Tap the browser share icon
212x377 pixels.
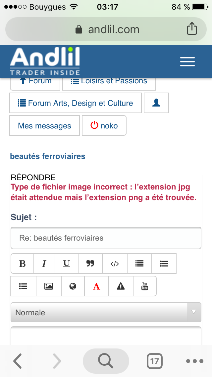[192, 29]
